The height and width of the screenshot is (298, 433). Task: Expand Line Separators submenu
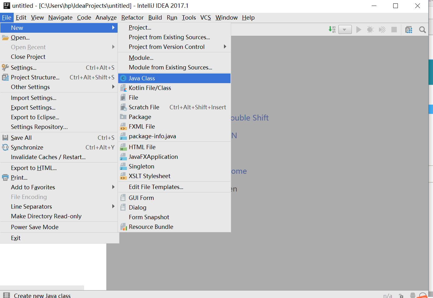59,206
